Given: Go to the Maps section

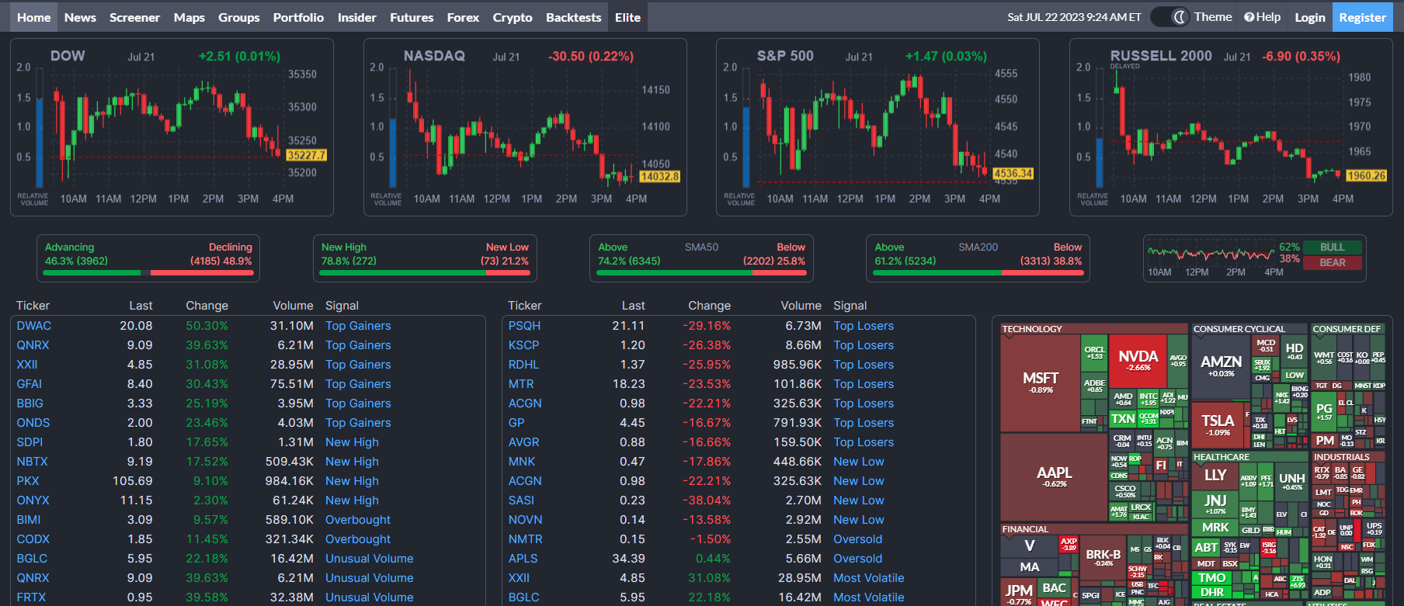Looking at the screenshot, I should (x=189, y=17).
